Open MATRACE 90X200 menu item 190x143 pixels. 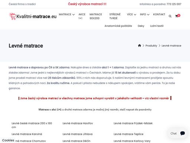click(96, 16)
